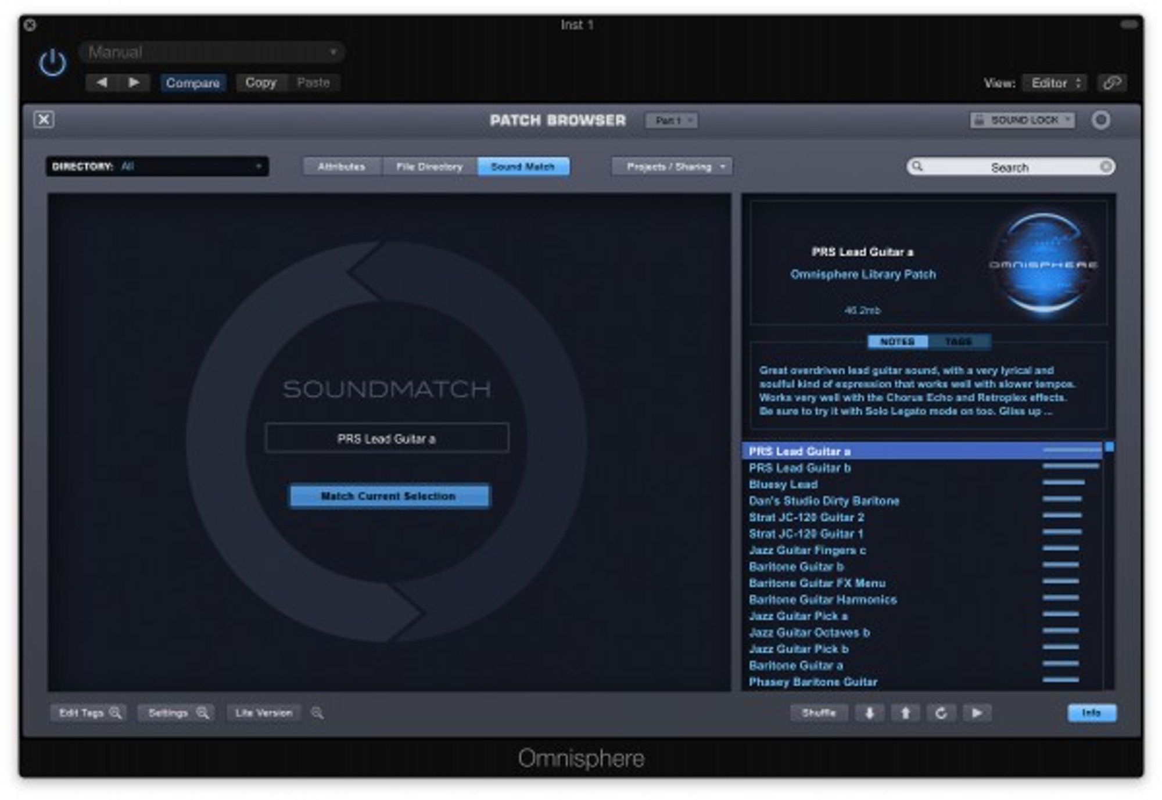Viewport: 1162px width, 800px height.
Task: Click the refresh circular arrow icon
Action: click(941, 713)
